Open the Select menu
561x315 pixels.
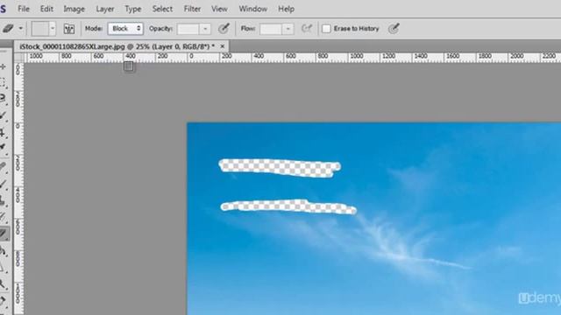[x=162, y=9]
